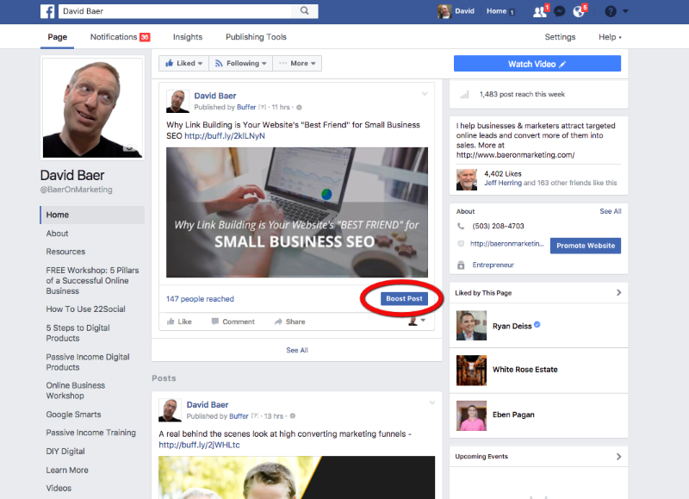The height and width of the screenshot is (499, 689).
Task: Open the globe notifications icon
Action: [x=580, y=11]
